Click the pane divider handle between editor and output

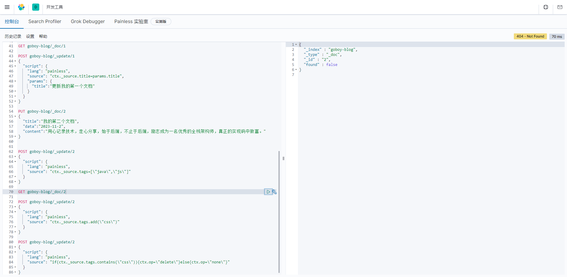(283, 158)
